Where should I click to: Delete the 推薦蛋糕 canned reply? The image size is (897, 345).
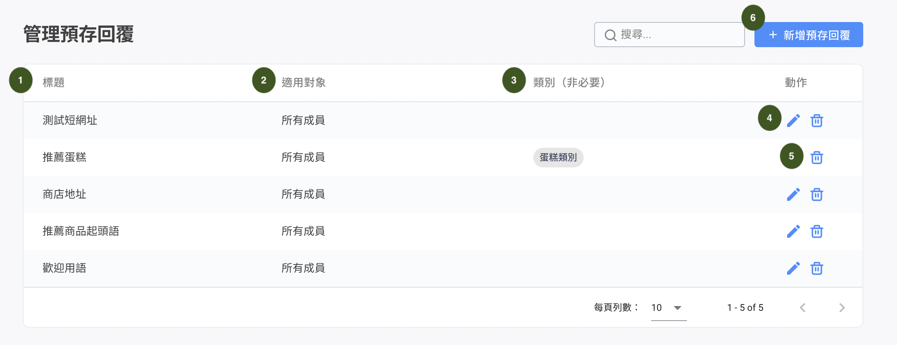point(817,158)
